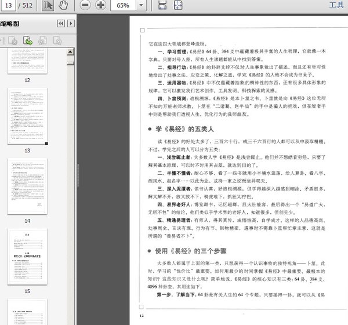Click the green rotate/replace pages icon

pyautogui.click(x=27, y=41)
